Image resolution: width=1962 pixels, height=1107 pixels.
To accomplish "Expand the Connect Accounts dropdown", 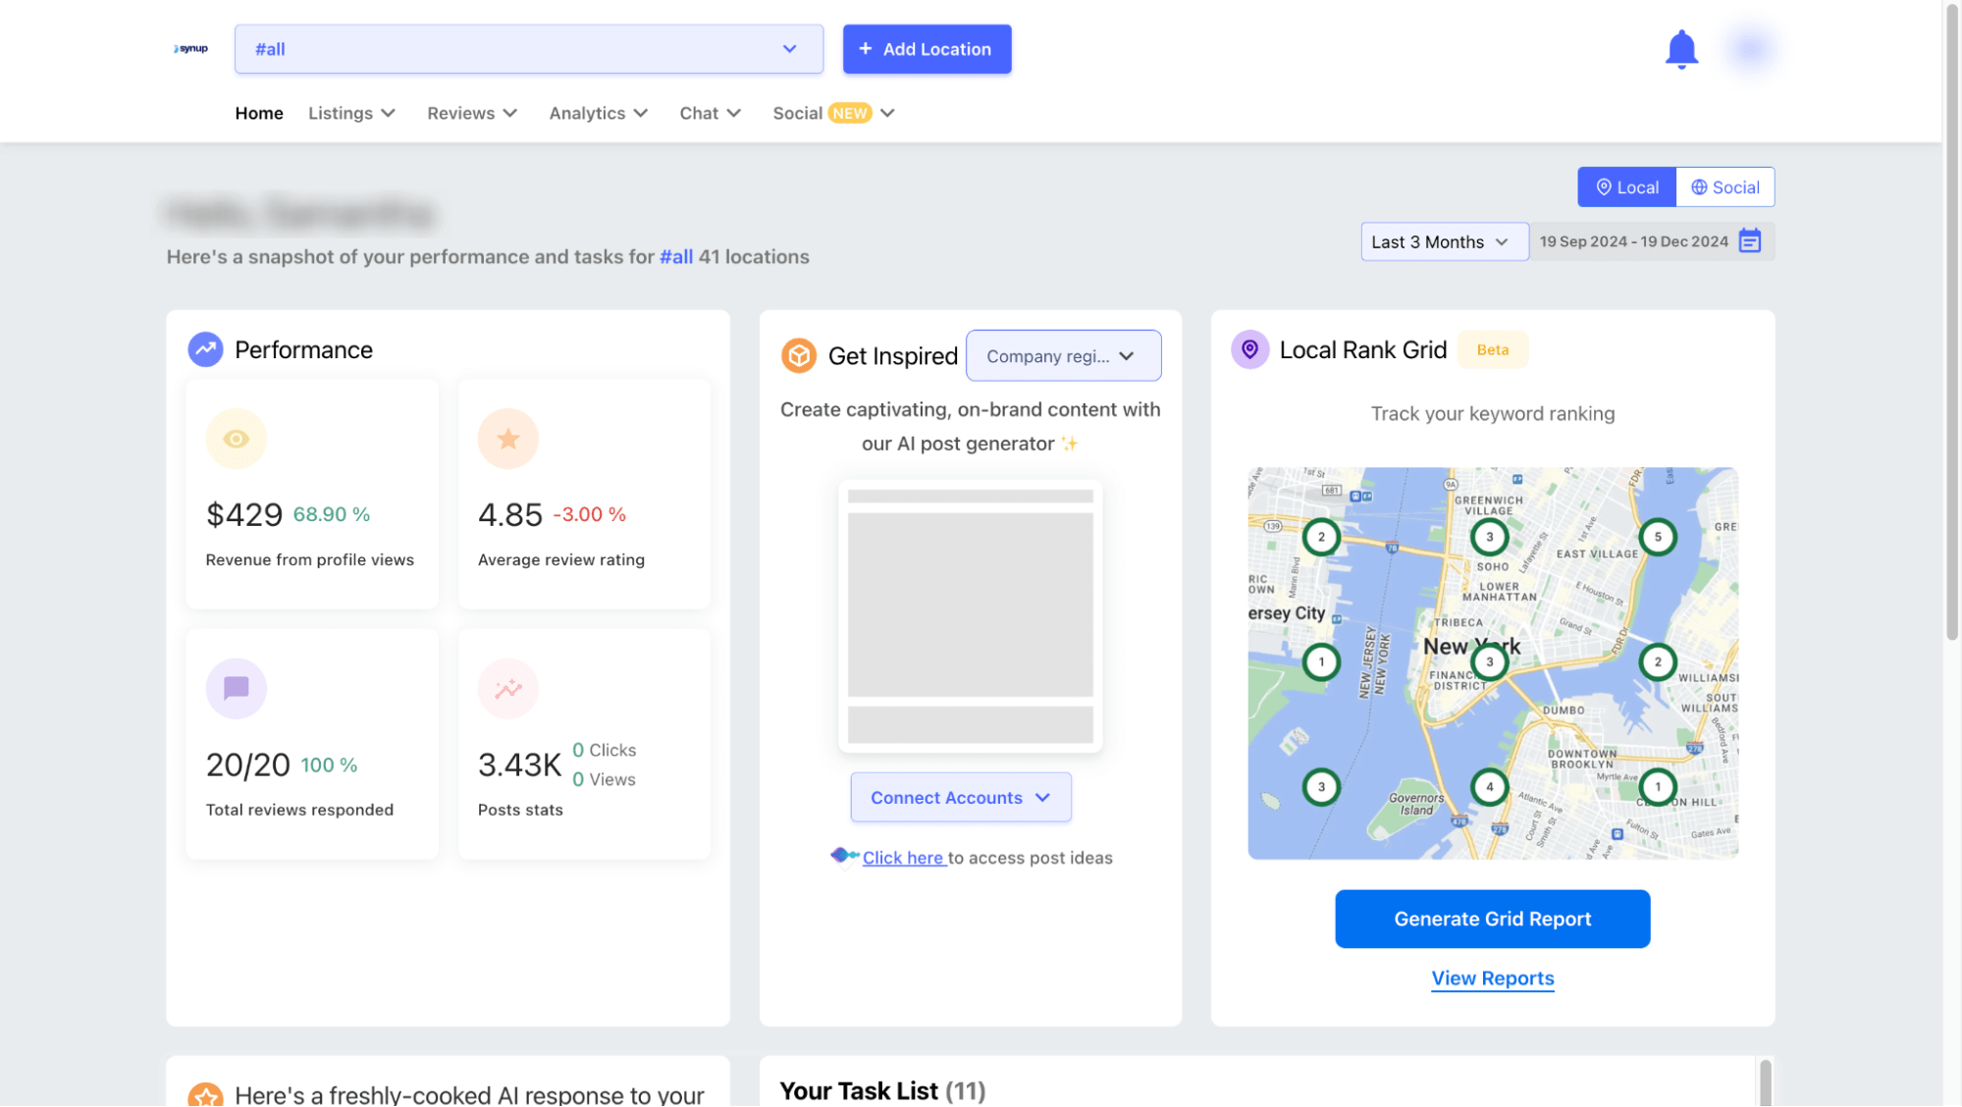I will coord(960,798).
